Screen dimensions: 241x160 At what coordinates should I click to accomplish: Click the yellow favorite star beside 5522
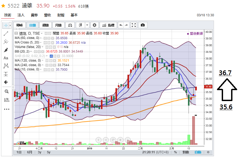pyautogui.click(x=3, y=6)
